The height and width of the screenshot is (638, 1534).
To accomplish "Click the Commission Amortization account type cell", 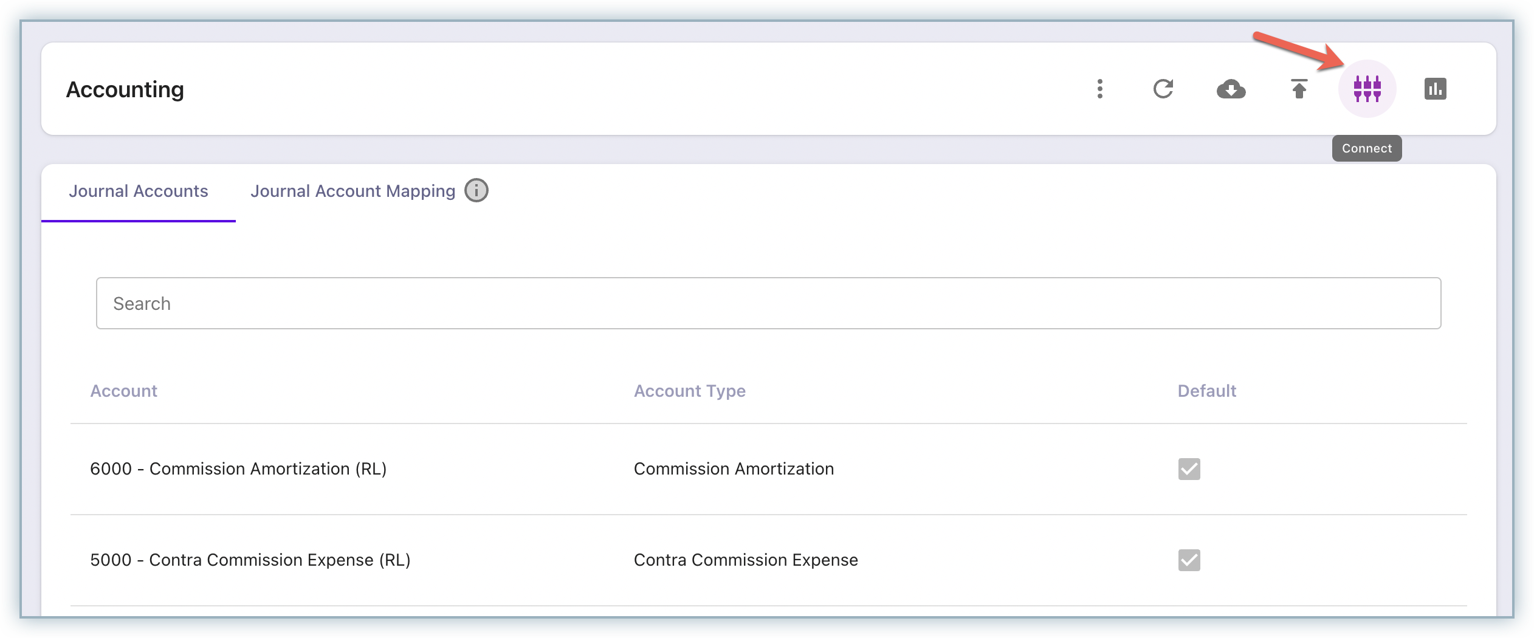I will pyautogui.click(x=734, y=469).
